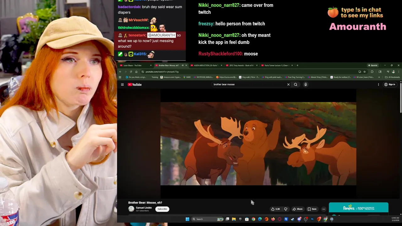Dislike the Brother Bear video
The image size is (402, 226).
pyautogui.click(x=285, y=209)
